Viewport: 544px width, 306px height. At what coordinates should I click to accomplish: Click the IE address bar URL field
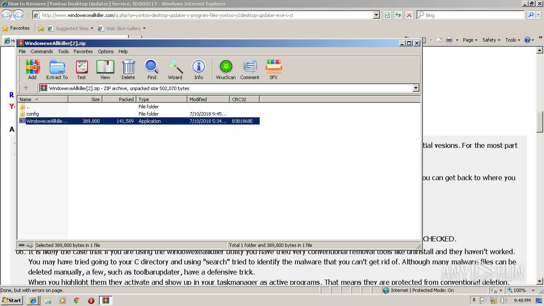pyautogui.click(x=206, y=15)
